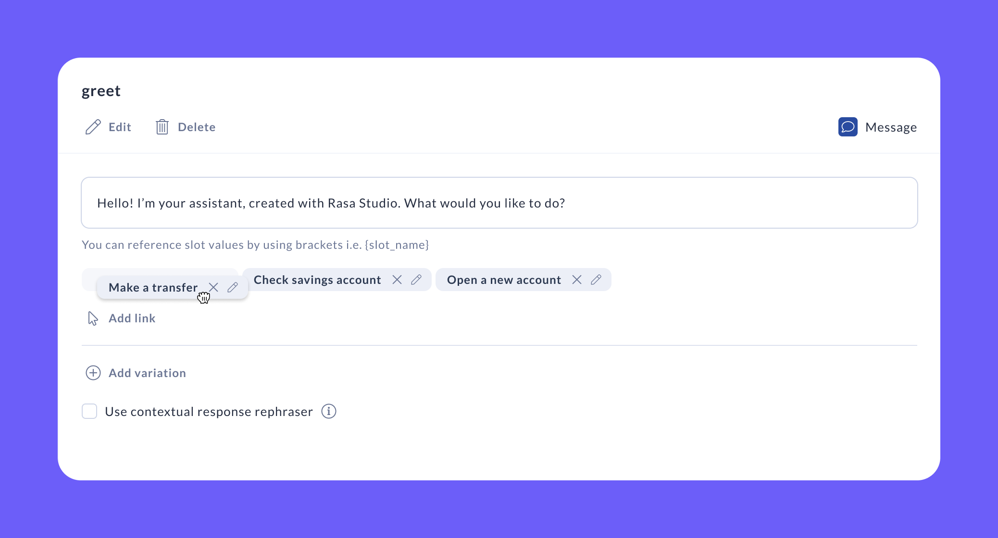Select the Open a new account chip
The image size is (998, 538).
coord(504,280)
